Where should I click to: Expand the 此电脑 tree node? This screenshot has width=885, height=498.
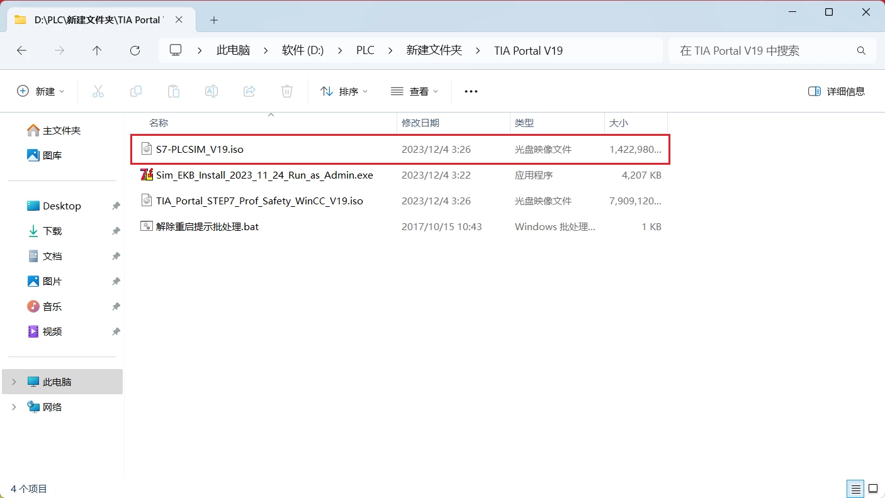[14, 382]
